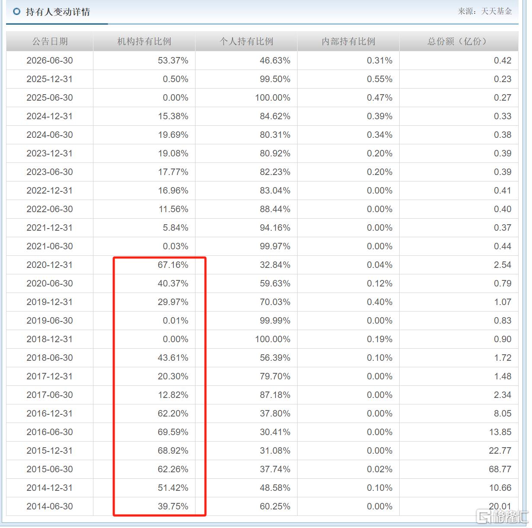Select the date cell 2025-12-31
The height and width of the screenshot is (528, 532).
click(x=50, y=79)
